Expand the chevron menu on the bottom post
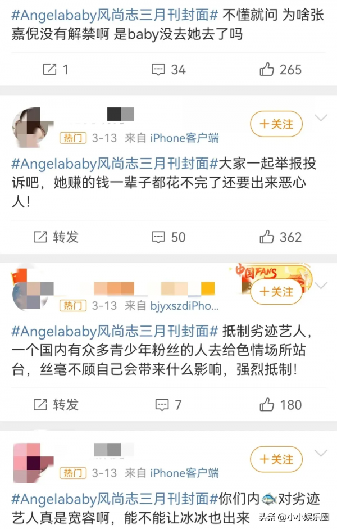Screen dimensions: 337x529 coord(321,453)
